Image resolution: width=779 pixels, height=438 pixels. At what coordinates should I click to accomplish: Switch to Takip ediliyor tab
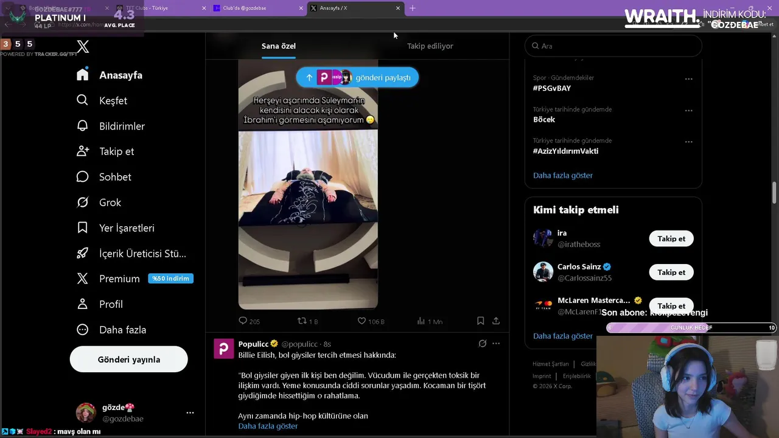(430, 46)
